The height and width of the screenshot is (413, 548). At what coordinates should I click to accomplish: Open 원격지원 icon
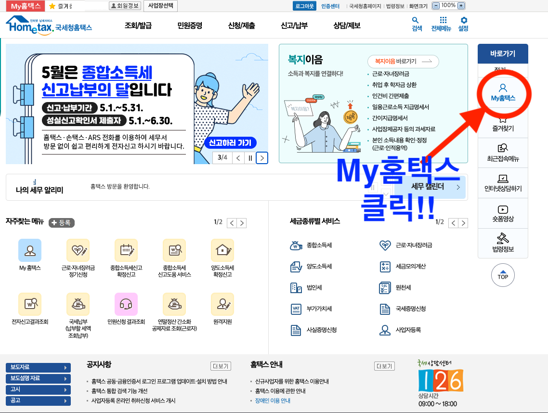pyautogui.click(x=222, y=304)
